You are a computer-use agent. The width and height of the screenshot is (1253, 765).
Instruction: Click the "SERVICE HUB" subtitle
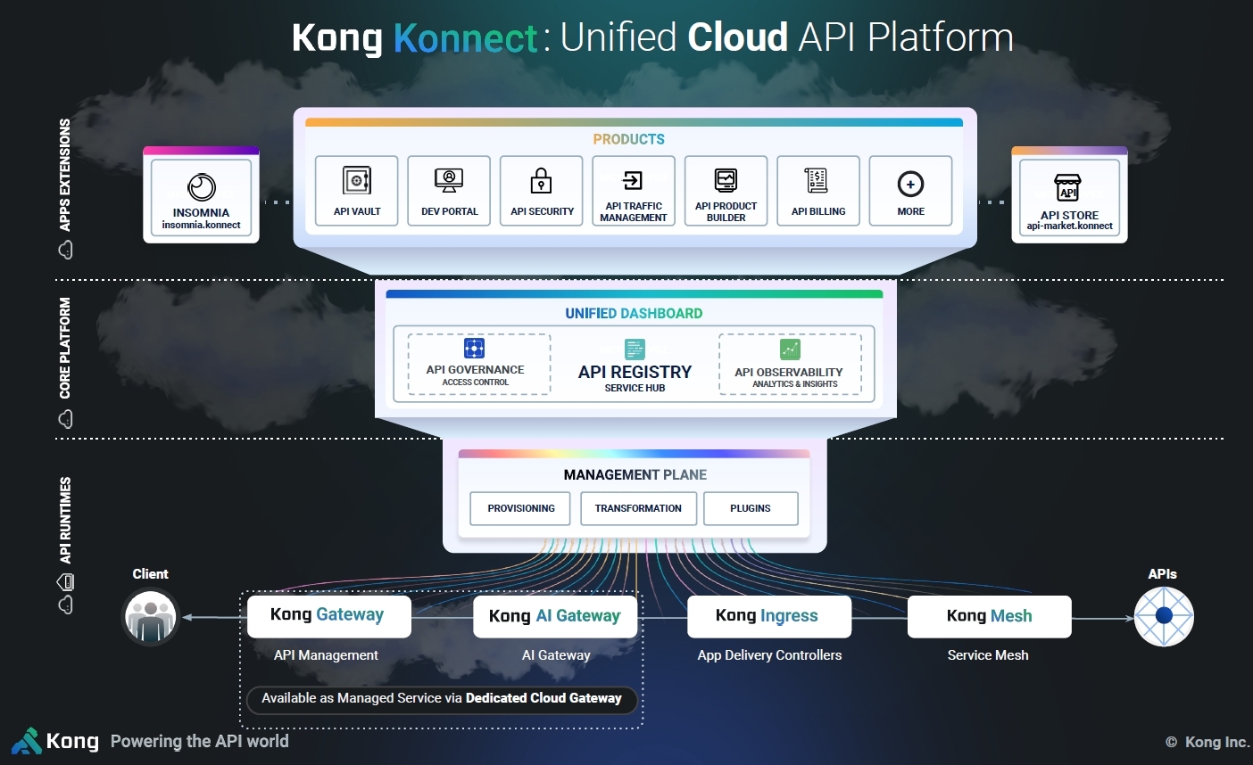pos(635,389)
